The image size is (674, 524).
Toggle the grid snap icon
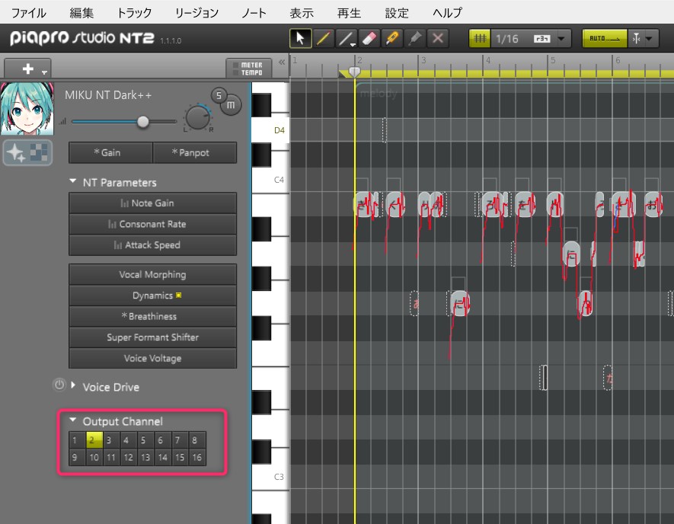pos(480,38)
